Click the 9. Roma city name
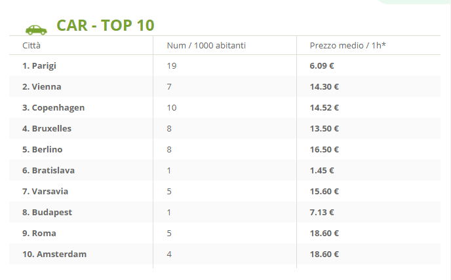 (x=39, y=234)
